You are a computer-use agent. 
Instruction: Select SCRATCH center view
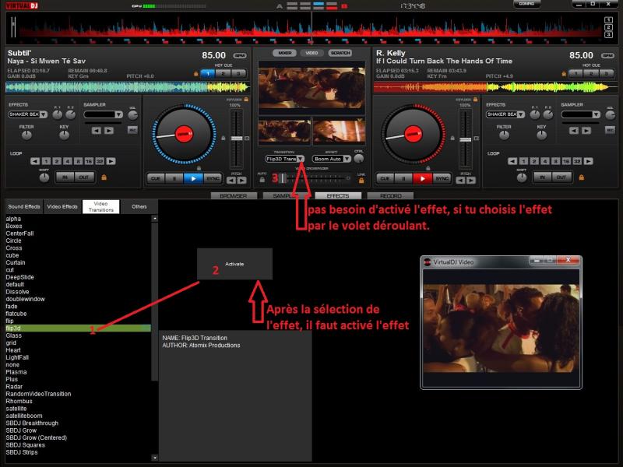point(340,53)
